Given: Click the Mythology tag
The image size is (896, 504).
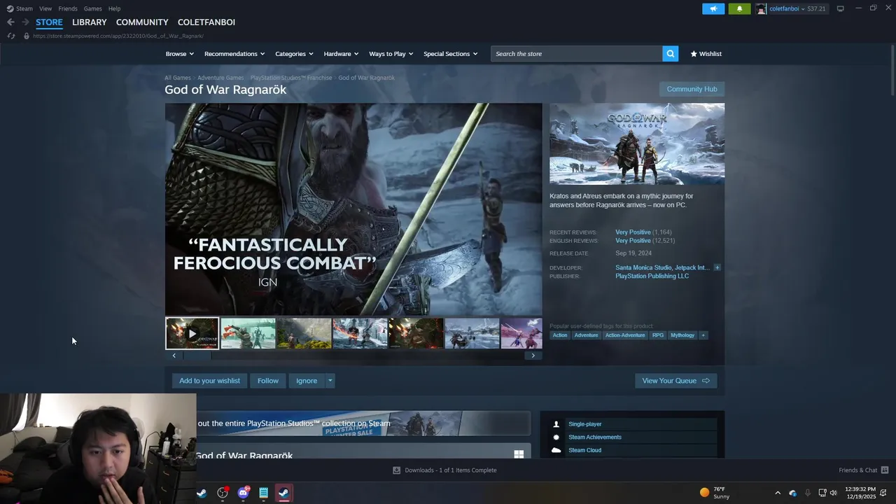Looking at the screenshot, I should tap(682, 335).
